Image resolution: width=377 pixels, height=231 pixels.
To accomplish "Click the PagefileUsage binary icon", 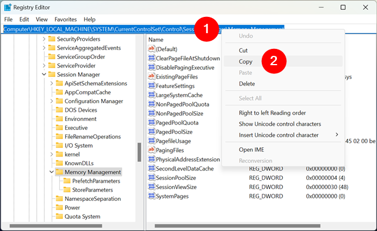I will (151, 141).
